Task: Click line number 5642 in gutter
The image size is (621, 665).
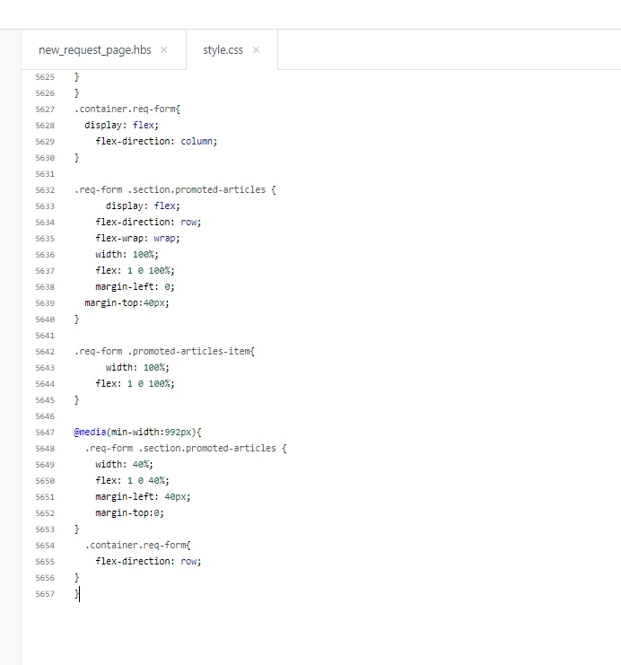Action: click(45, 352)
